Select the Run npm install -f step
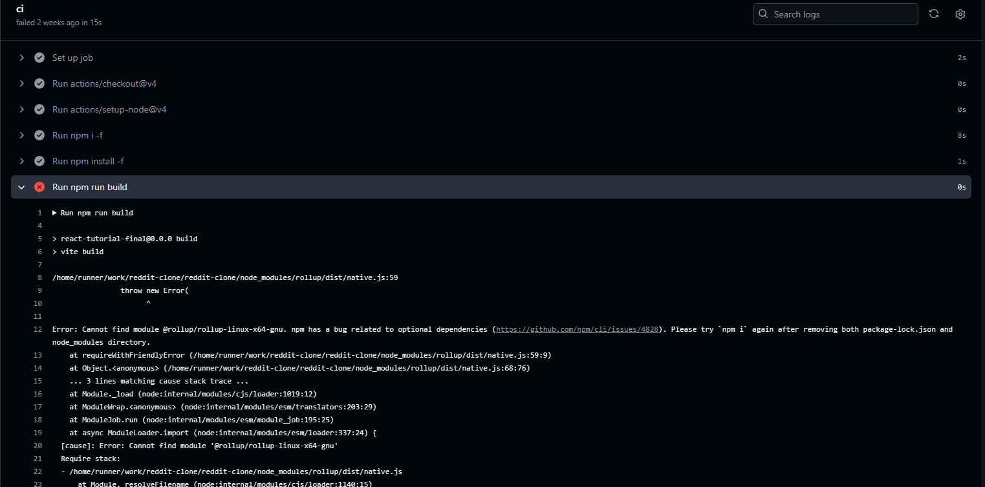 pyautogui.click(x=88, y=161)
